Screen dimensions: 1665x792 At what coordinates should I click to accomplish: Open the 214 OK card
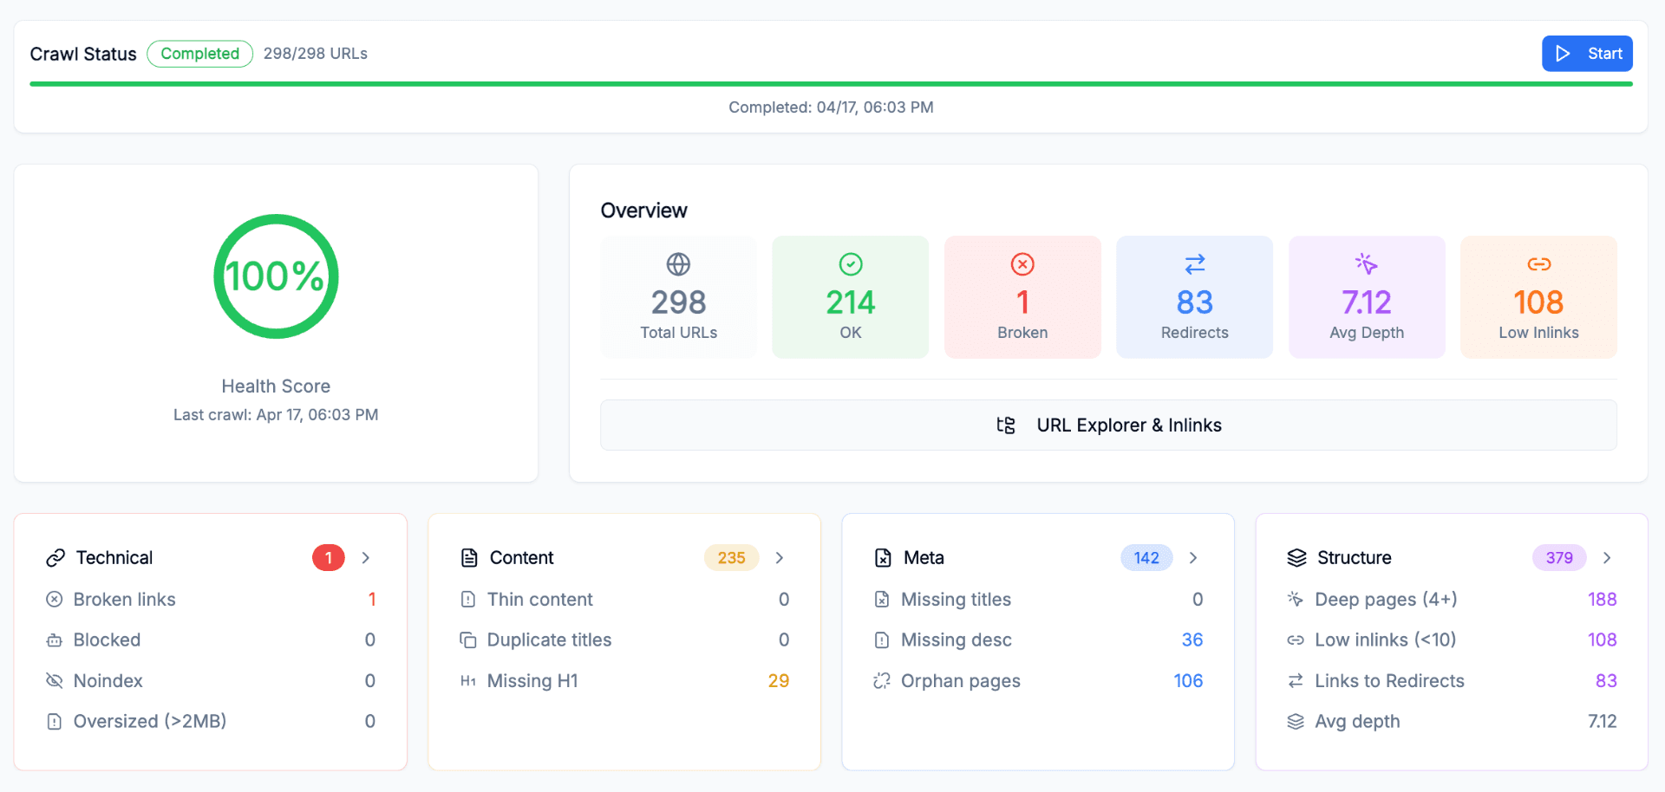pos(851,297)
